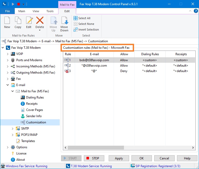Screen dimensions: 199x169
Task: Click the scroll right arrow in rules list
Action: coord(193,148)
